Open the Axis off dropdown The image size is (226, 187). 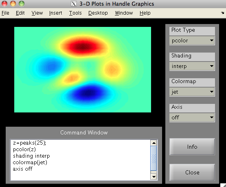(192, 117)
